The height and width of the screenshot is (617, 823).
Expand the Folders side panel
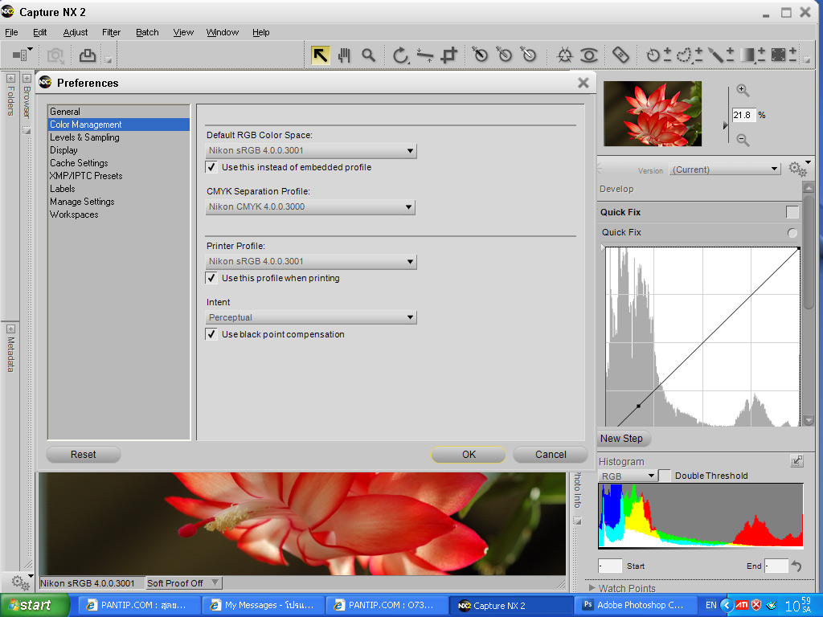(10, 79)
